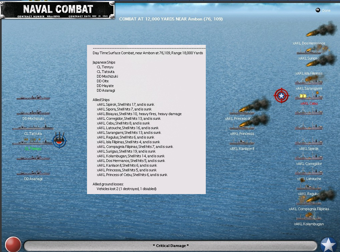Select the CL Tatsuta ship silhouette

click(x=33, y=126)
